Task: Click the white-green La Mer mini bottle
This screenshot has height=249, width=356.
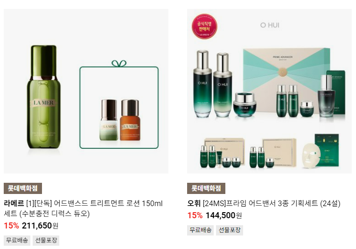Action: tap(109, 120)
